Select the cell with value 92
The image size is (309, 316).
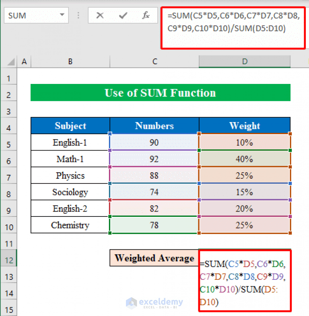point(154,159)
